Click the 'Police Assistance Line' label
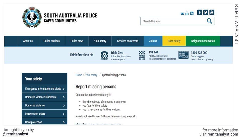241x138 pixels. pos(158,56)
